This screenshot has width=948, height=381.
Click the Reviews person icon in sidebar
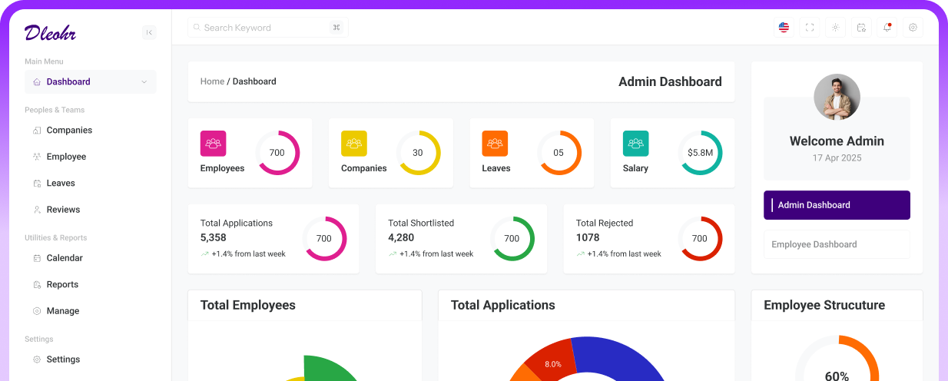[x=37, y=210]
